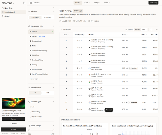Image resolution: width=162 pixels, height=135 pixels.
Task: Click the table search magnifier icon
Action: (151, 29)
